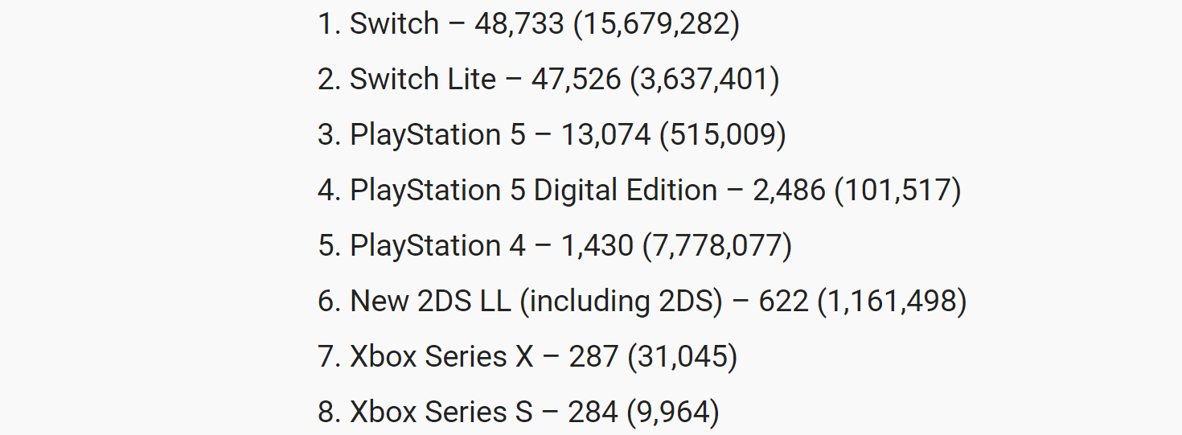Click the 13,074 sales figure

coord(605,135)
